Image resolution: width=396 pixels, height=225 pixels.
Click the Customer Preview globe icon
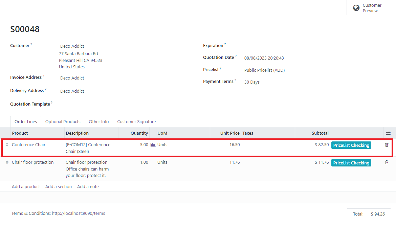pyautogui.click(x=356, y=8)
